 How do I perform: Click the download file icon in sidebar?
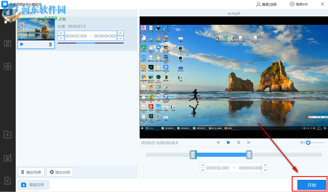(7, 181)
